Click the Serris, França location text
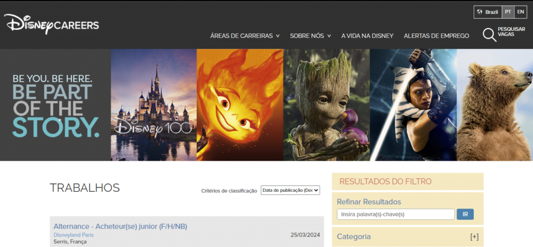 pos(70,242)
